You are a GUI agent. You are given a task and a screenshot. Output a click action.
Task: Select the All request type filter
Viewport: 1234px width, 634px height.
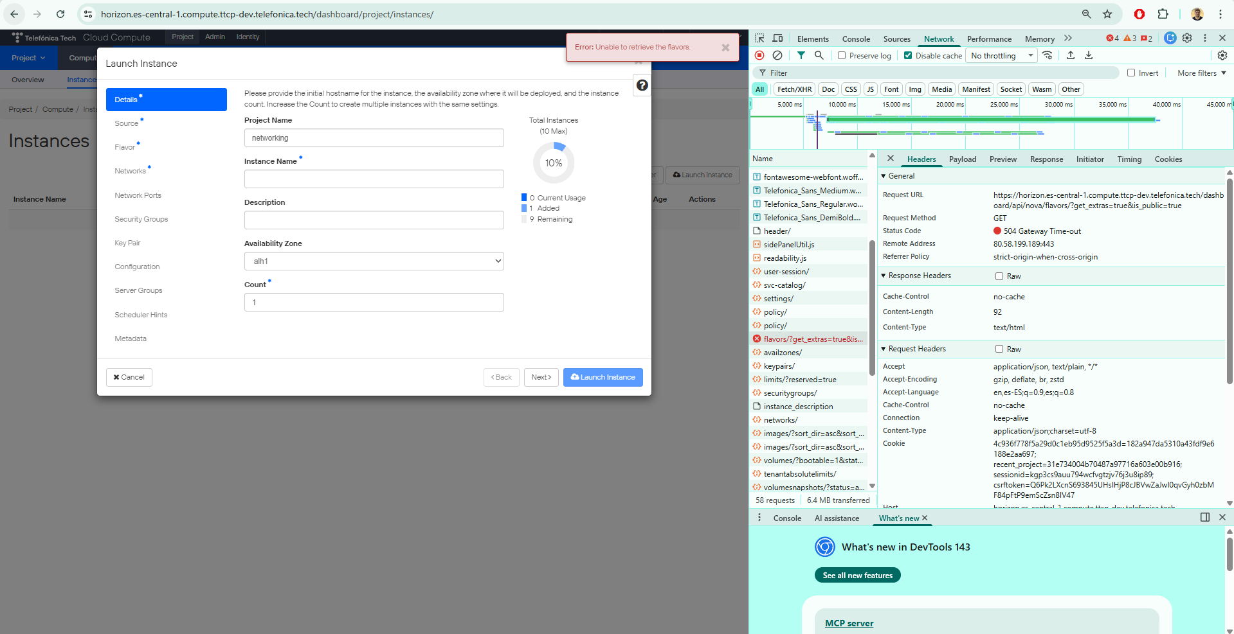760,89
